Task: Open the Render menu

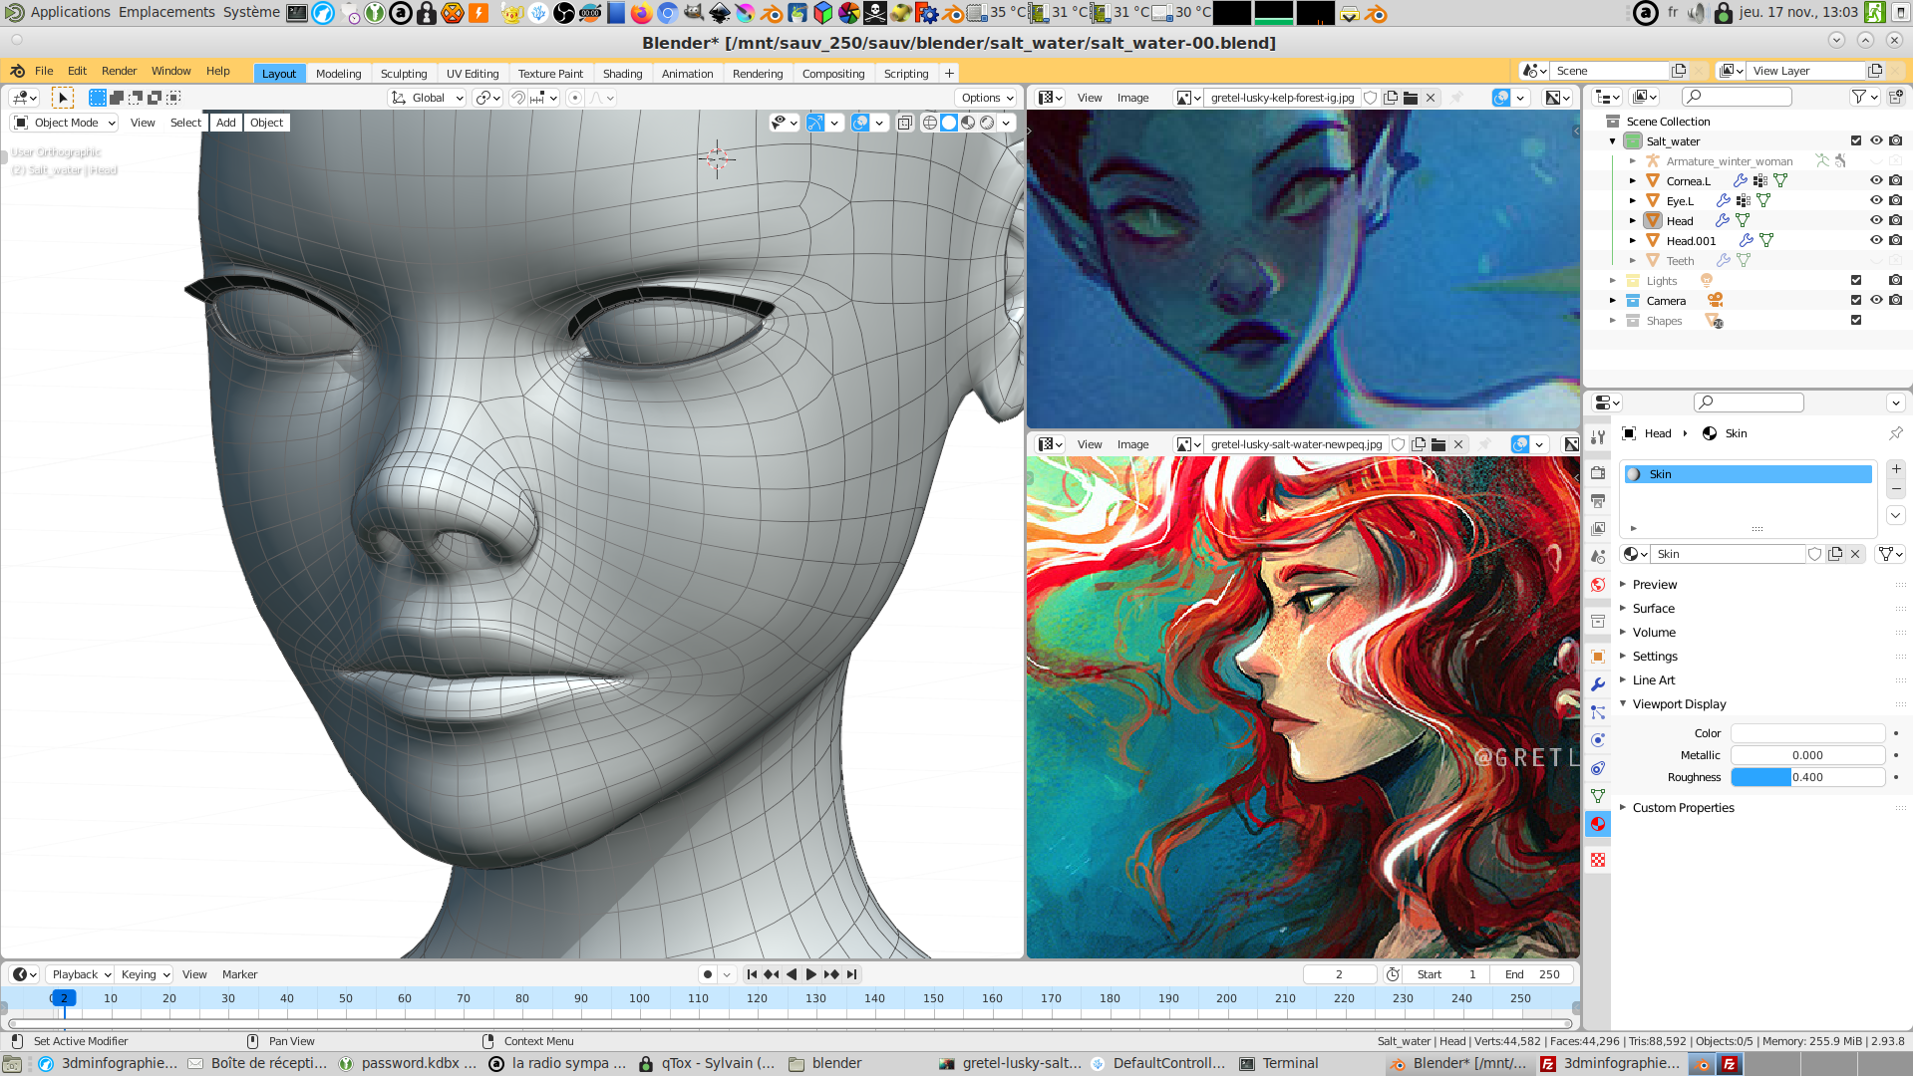Action: tap(119, 71)
